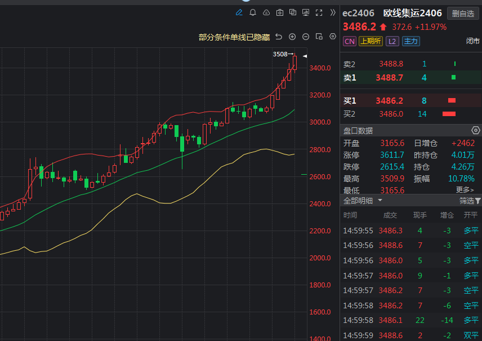The height and width of the screenshot is (341, 482).
Task: Zoom in on the chart with plus icon
Action: [x=292, y=37]
